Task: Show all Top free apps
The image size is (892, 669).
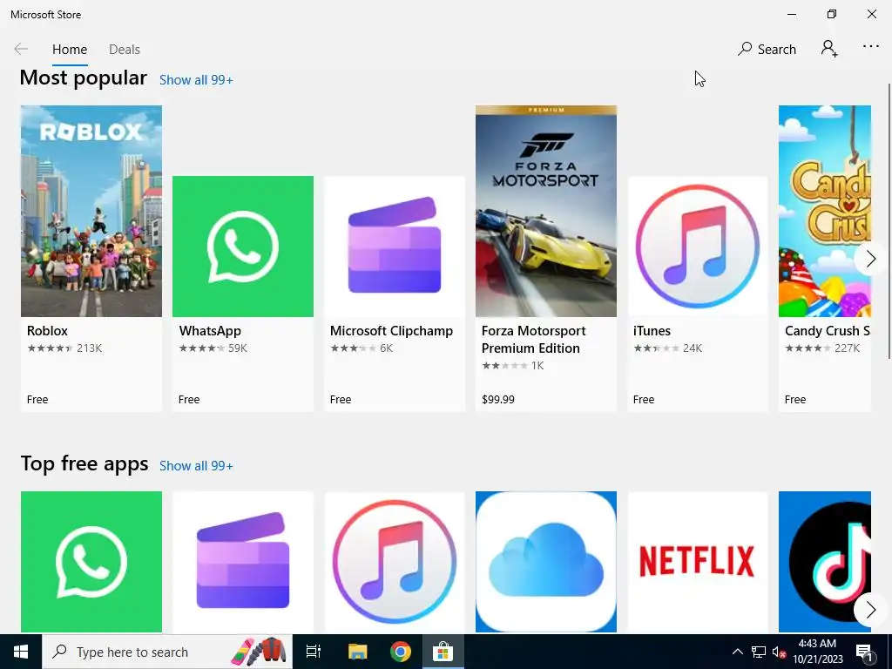Action: (x=196, y=466)
